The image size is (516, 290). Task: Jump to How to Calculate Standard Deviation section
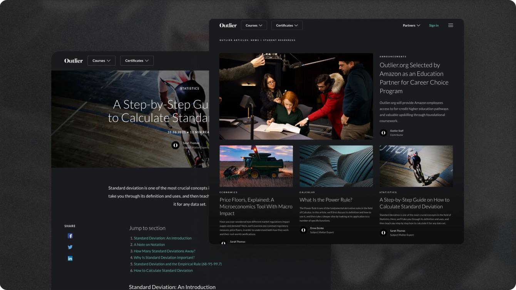click(163, 270)
